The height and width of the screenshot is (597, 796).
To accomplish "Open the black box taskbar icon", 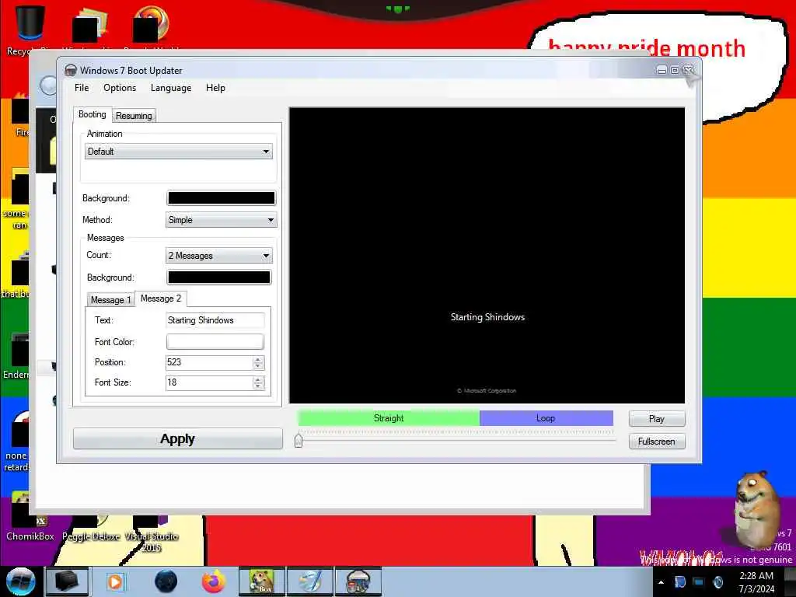I will [67, 581].
